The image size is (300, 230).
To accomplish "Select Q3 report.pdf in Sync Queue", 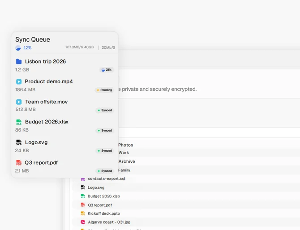I will 41,163.
